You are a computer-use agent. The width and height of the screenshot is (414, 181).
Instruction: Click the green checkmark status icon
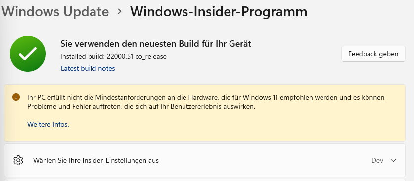pyautogui.click(x=28, y=54)
